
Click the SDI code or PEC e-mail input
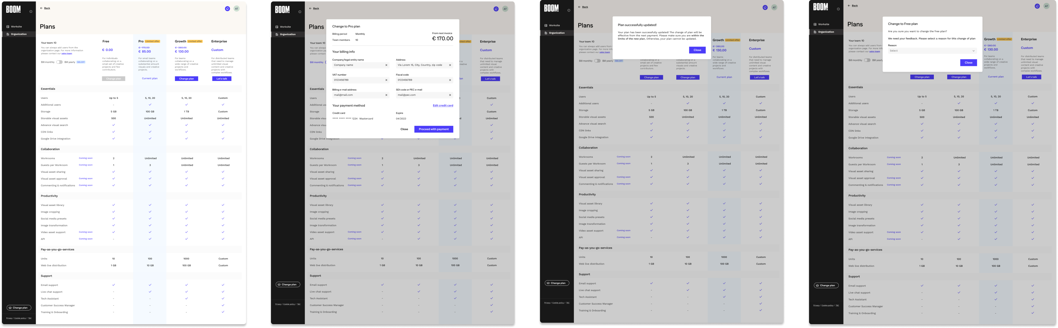point(421,95)
